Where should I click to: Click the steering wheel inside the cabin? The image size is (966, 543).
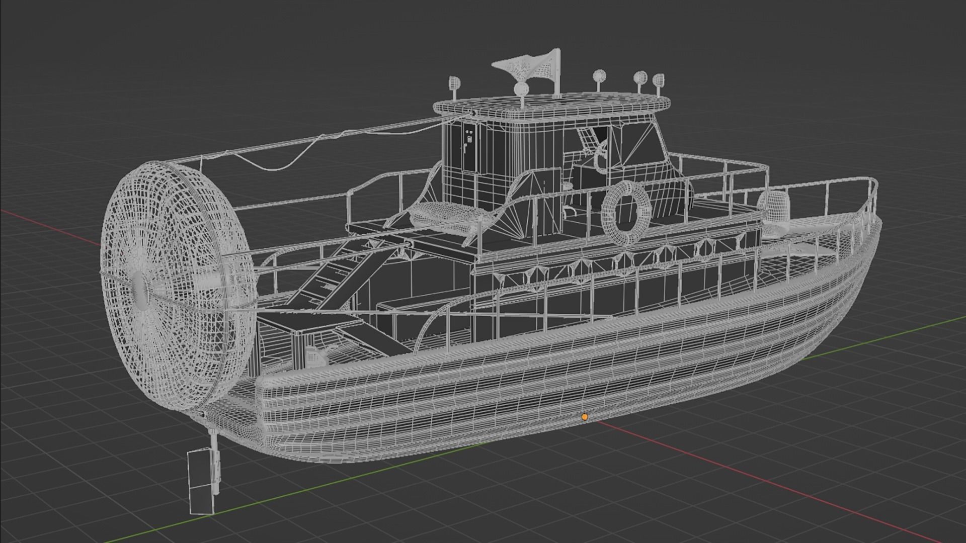600,156
